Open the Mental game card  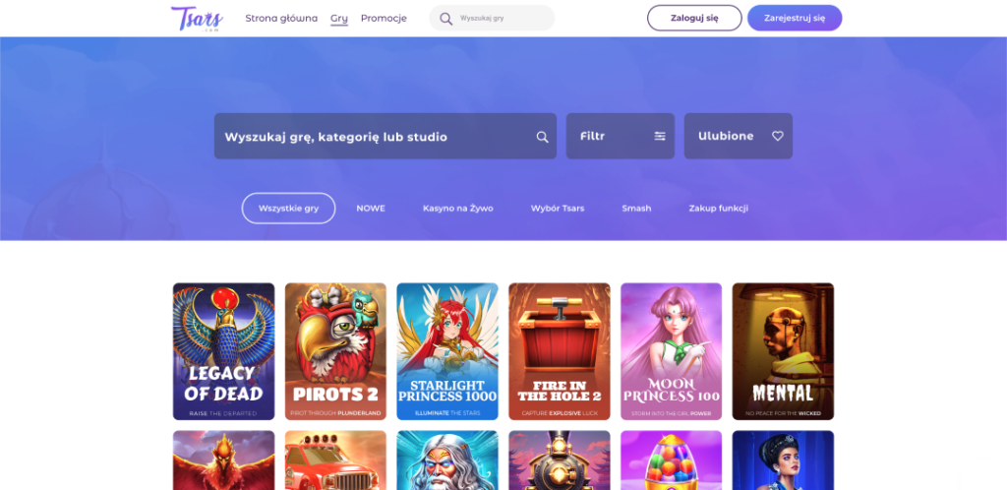tap(783, 351)
